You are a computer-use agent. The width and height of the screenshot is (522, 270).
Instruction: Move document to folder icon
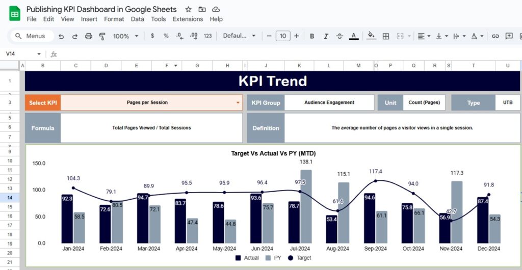(x=202, y=9)
